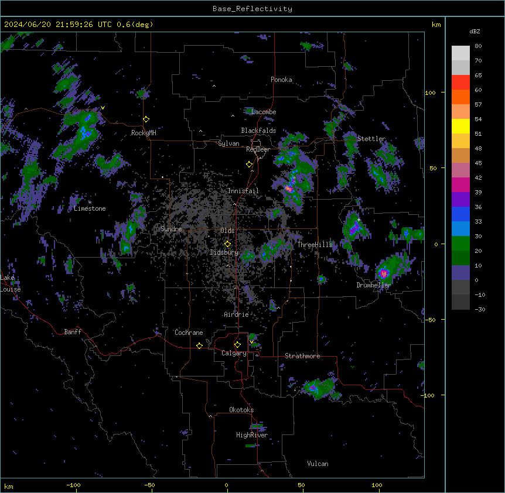This screenshot has height=493, width=505.
Task: Select the bright green 20-30 dBZ legend swatch
Action: (x=460, y=244)
